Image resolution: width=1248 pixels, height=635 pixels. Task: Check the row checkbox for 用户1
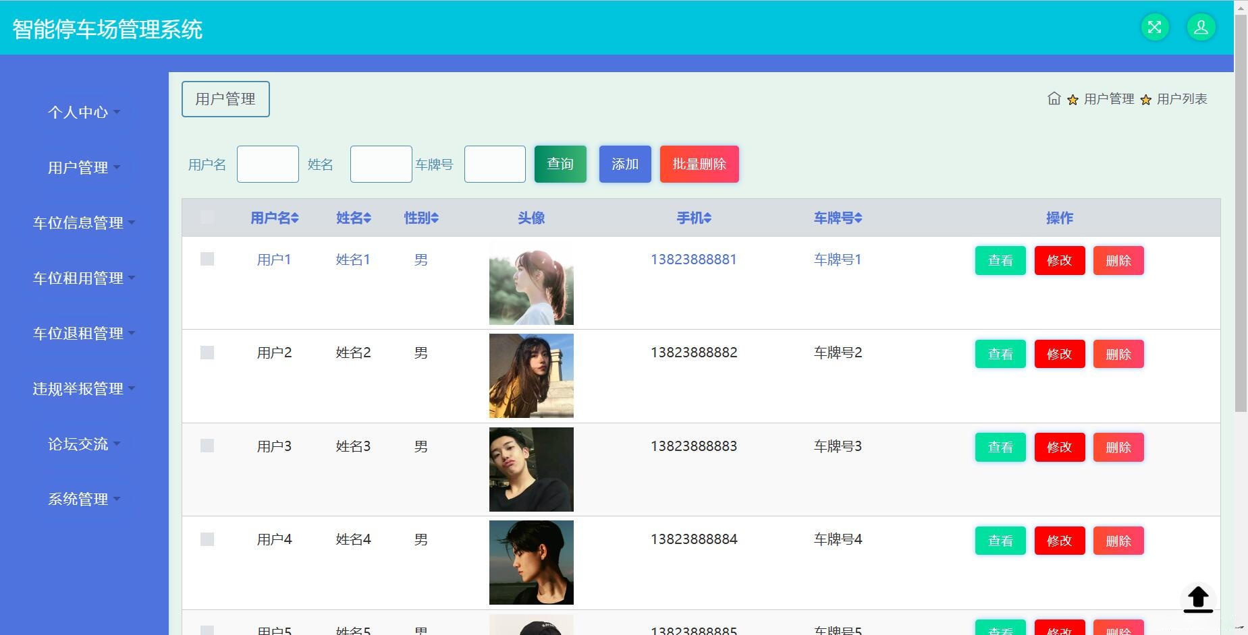[207, 259]
